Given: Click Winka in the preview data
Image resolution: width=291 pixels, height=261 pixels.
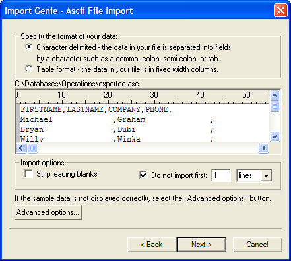Looking at the screenshot, I should pyautogui.click(x=129, y=139).
